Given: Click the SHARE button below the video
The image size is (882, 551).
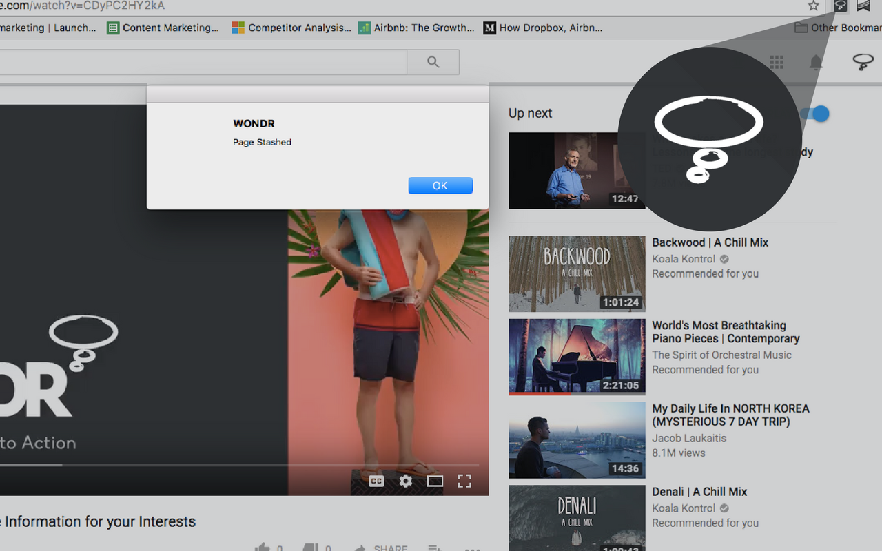Looking at the screenshot, I should pyautogui.click(x=382, y=548).
